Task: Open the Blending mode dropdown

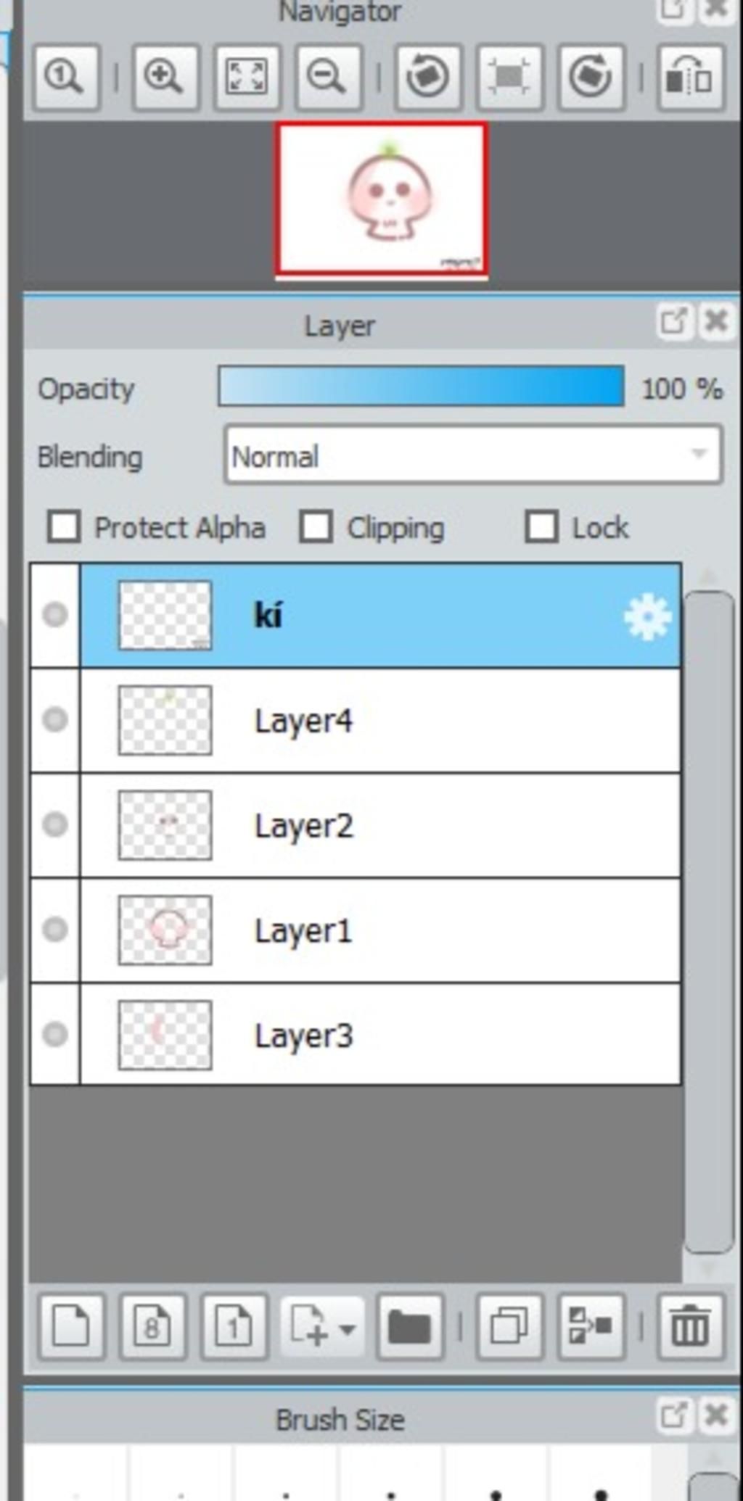Action: 473,455
